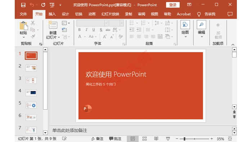Switch to the 动画 ribbon tab
The width and height of the screenshot is (252, 142).
point(92,14)
